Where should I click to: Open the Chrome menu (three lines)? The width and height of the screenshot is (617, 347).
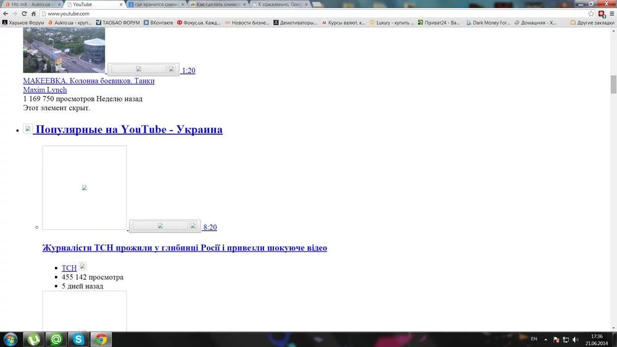(611, 14)
